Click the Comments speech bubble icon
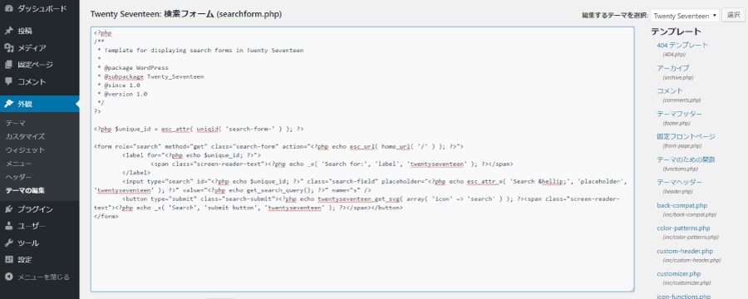This screenshot has width=748, height=299. [8, 81]
